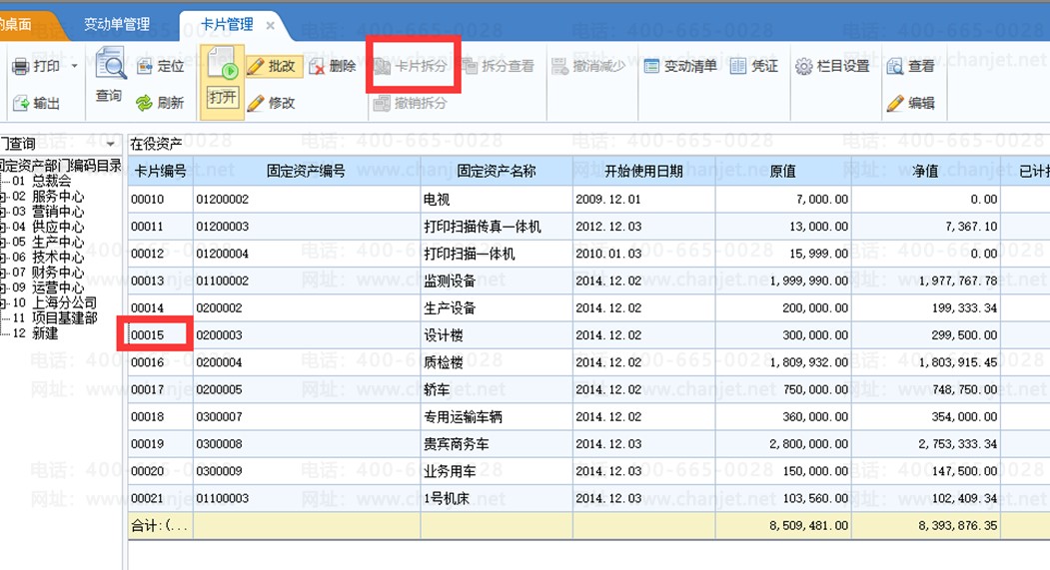Open the 打印 dropdown arrow
Viewport: 1050px width, 570px height.
[x=74, y=66]
